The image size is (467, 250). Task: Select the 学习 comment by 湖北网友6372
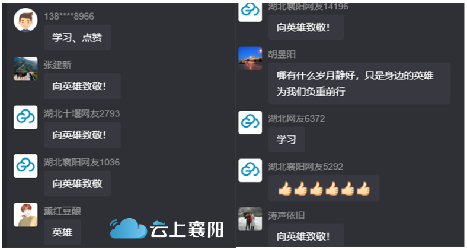click(286, 139)
